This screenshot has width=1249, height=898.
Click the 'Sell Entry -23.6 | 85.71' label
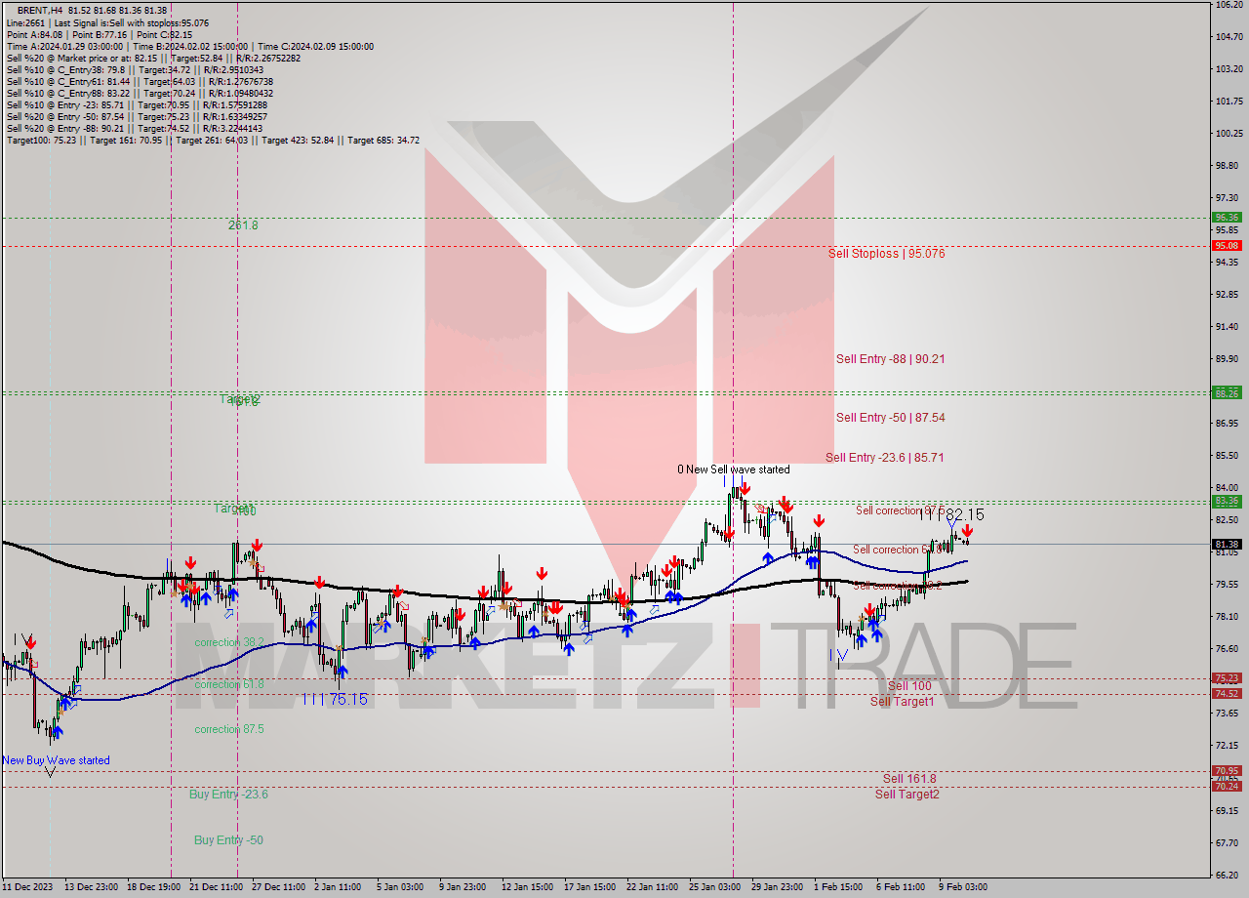(x=885, y=458)
